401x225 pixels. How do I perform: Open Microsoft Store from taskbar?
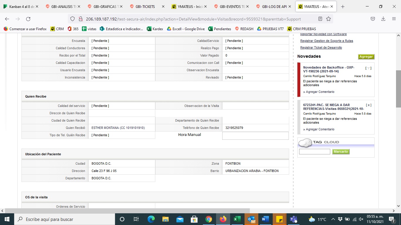coord(194,219)
